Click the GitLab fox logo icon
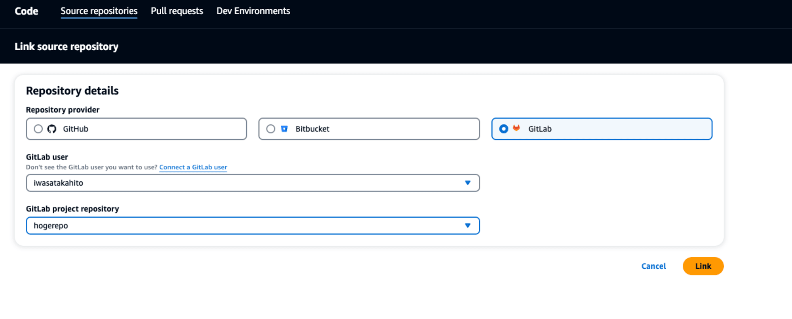 516,128
